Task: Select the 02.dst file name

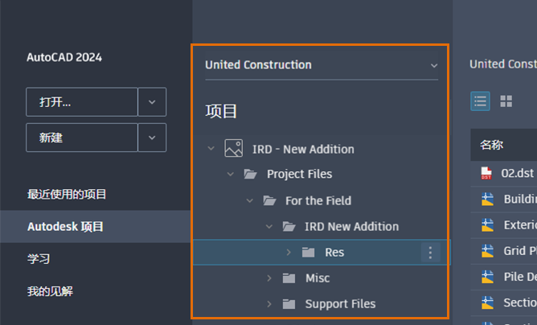Action: tap(517, 173)
